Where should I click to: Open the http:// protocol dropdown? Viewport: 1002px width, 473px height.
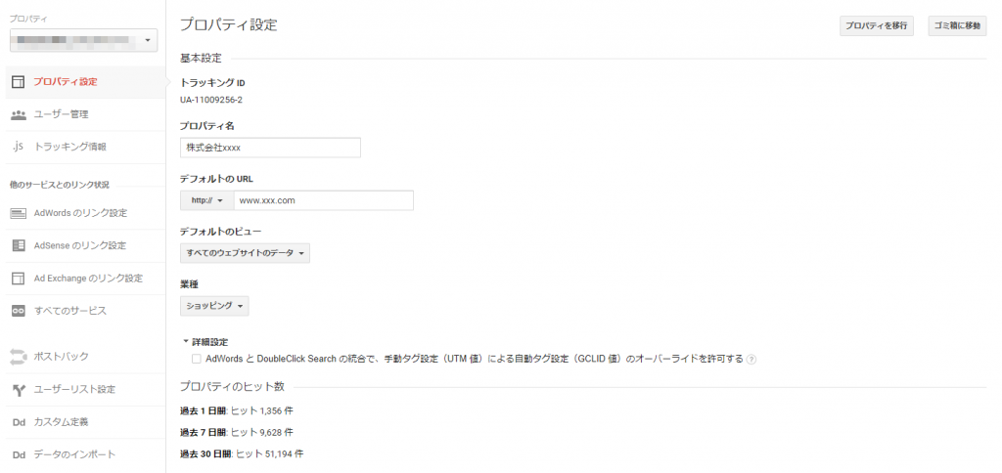click(206, 200)
